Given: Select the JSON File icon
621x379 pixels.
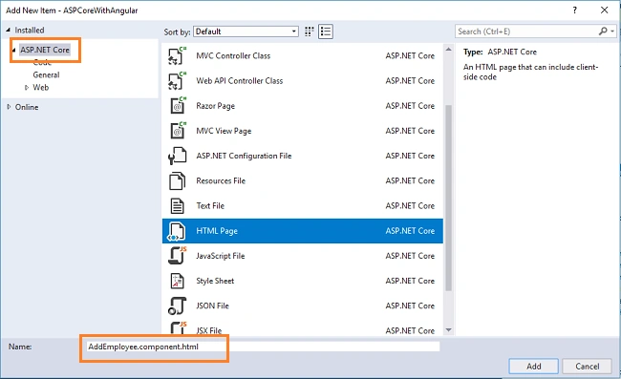Looking at the screenshot, I should coord(177,305).
